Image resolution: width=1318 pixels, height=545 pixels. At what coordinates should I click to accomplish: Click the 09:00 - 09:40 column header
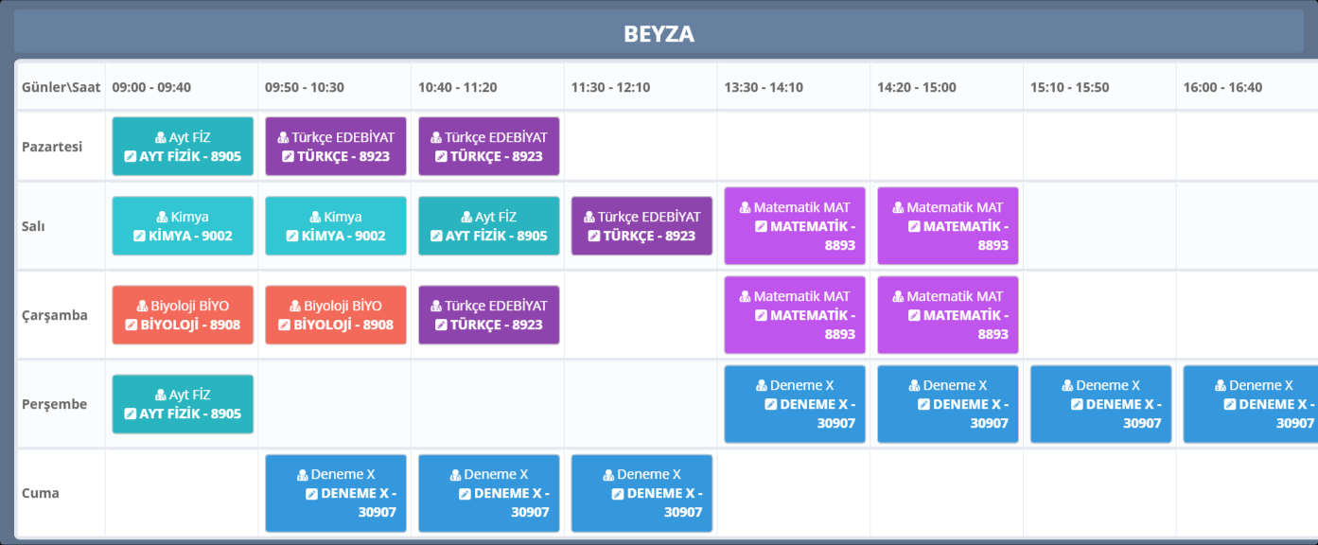(x=151, y=87)
